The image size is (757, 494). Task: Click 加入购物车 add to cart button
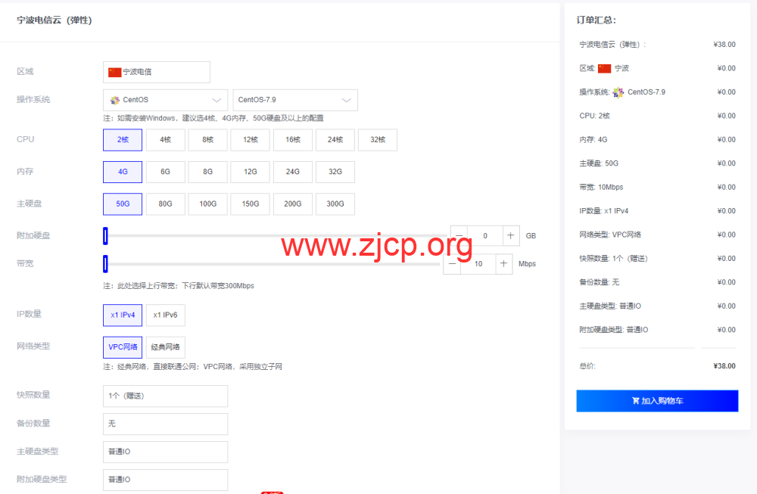656,401
